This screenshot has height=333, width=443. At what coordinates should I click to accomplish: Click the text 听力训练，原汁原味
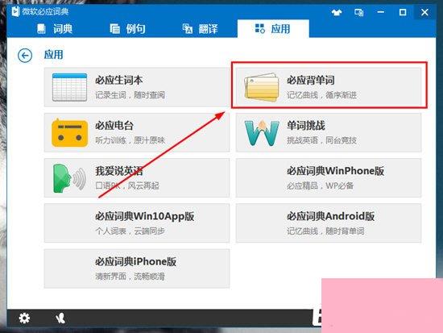130,140
